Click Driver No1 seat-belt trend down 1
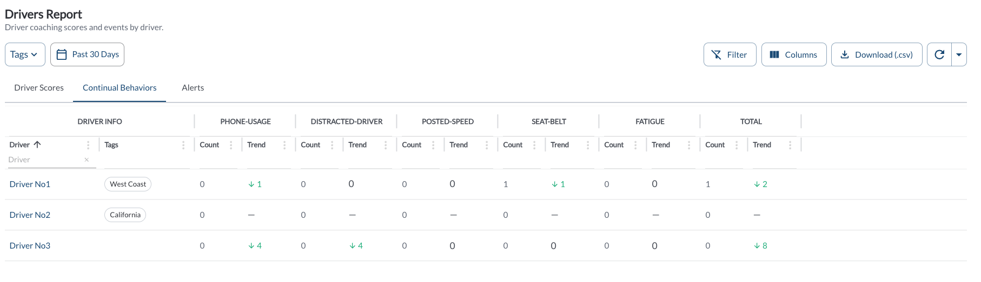 558,184
